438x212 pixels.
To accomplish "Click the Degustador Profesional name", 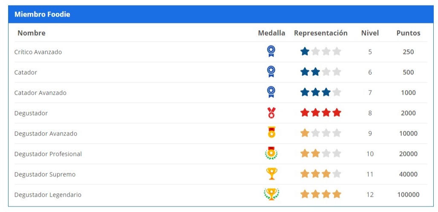I will tap(48, 154).
